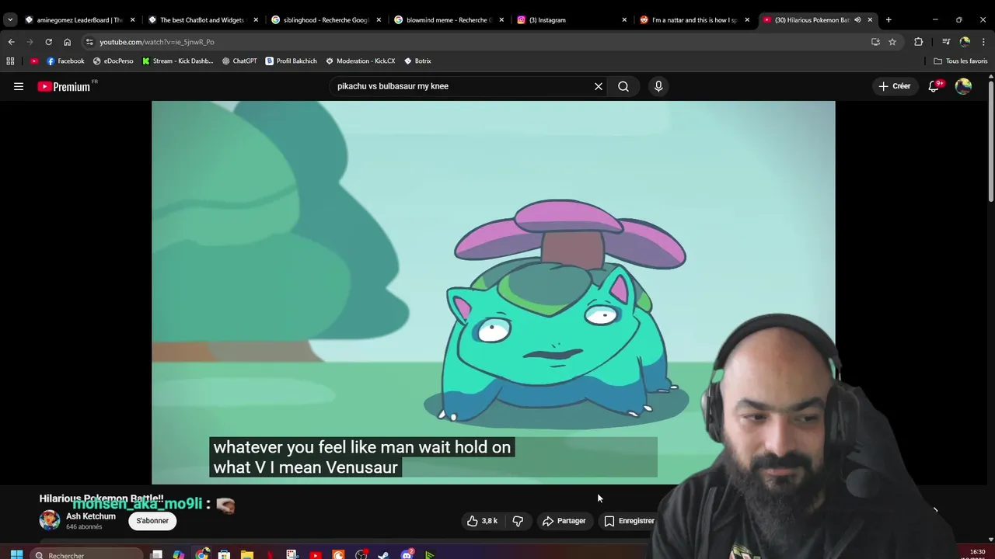Click the YouTube search magnifier button
The image size is (995, 559).
[623, 86]
